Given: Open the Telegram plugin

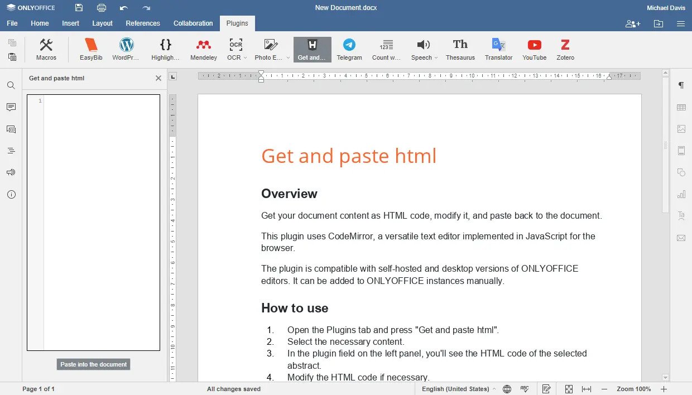Looking at the screenshot, I should pyautogui.click(x=349, y=50).
